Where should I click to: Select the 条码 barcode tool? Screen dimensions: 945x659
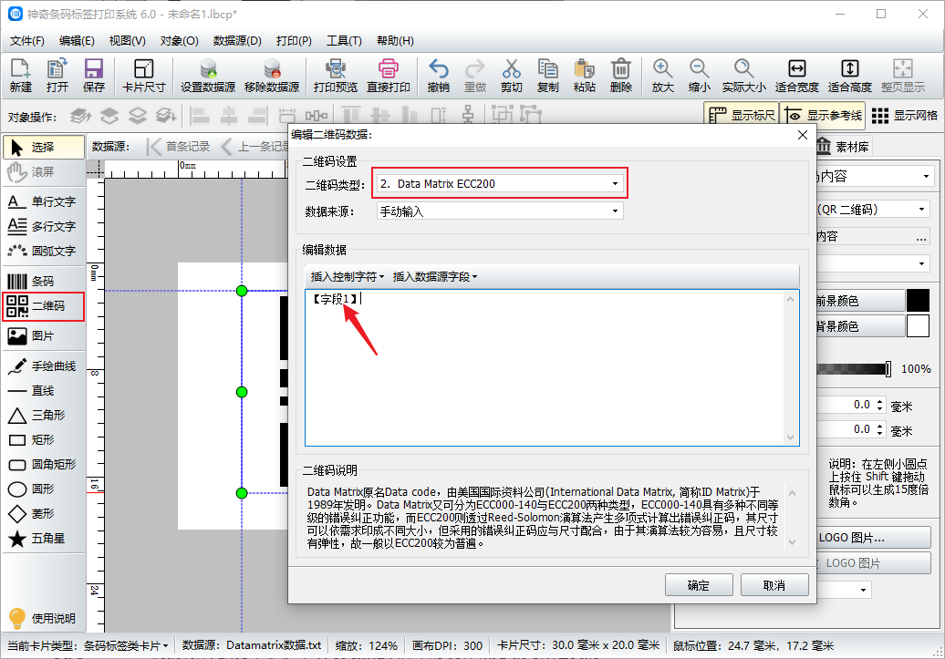pyautogui.click(x=43, y=281)
